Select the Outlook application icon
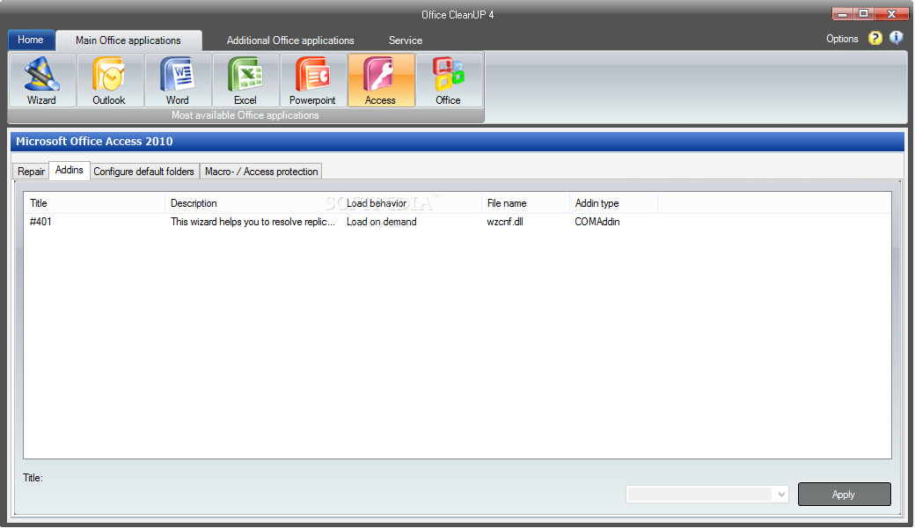The image size is (915, 528). pyautogui.click(x=109, y=80)
